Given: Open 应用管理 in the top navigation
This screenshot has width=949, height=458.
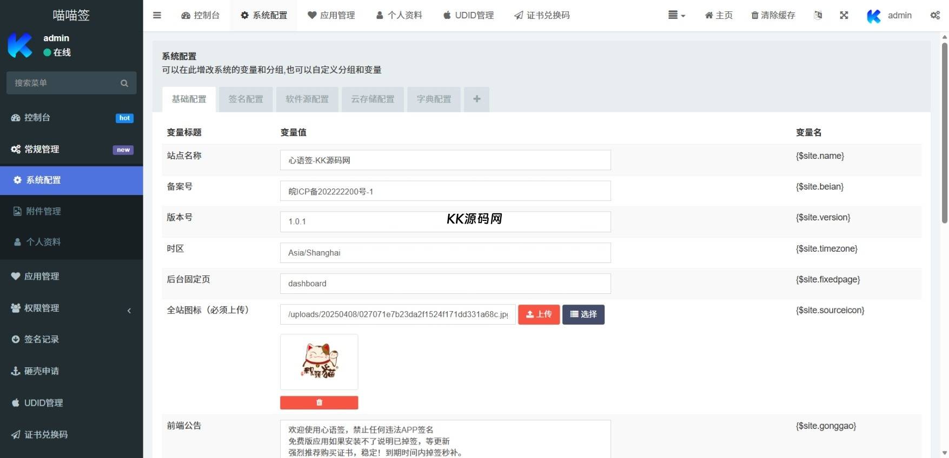Looking at the screenshot, I should point(331,15).
